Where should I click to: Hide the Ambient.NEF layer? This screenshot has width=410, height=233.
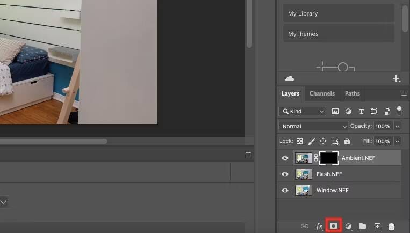tap(285, 158)
